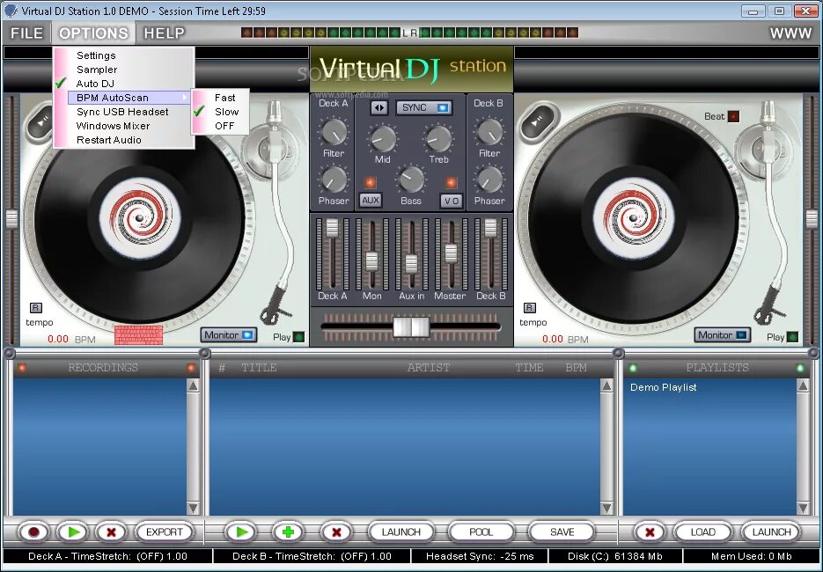Click the red keyboard sampler icon
This screenshot has height=572, width=823.
(138, 334)
